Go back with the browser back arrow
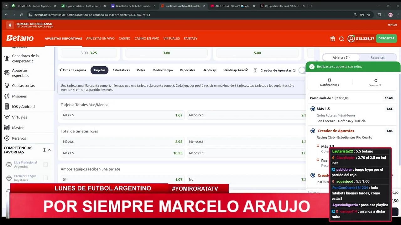Screen dimensions: 401x225 6,15
